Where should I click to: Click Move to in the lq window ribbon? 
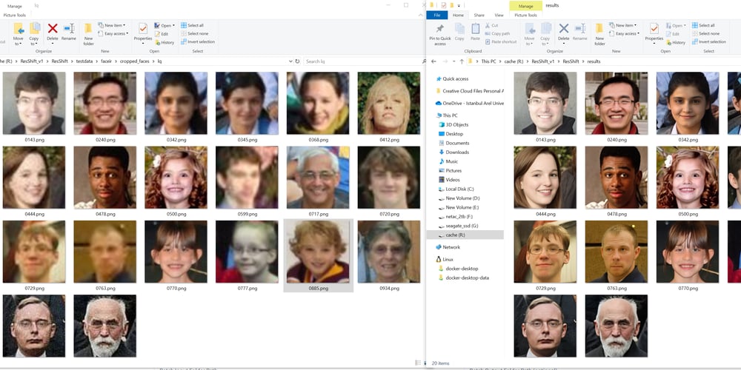pyautogui.click(x=19, y=34)
